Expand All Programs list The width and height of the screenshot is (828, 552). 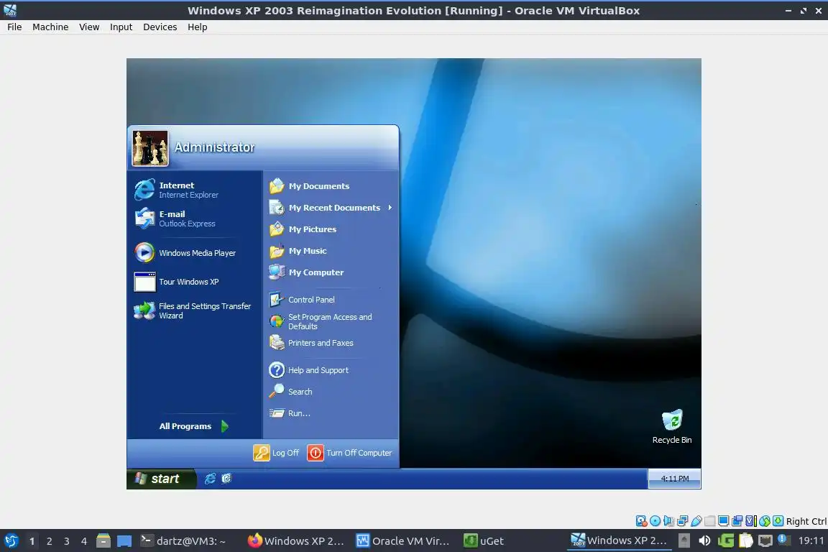click(x=194, y=426)
